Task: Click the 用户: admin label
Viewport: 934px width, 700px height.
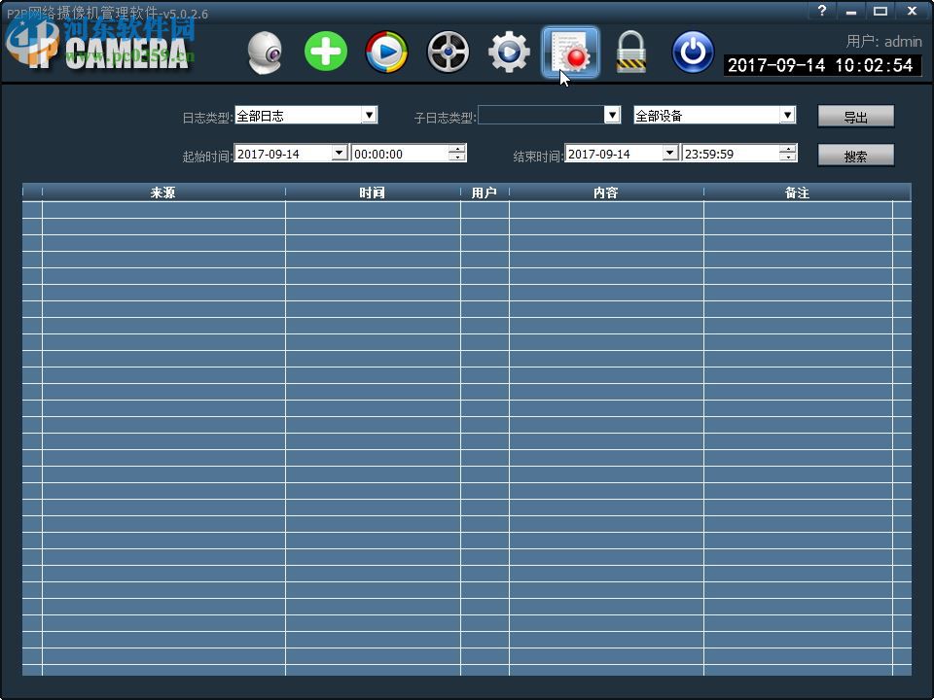Action: 883,41
